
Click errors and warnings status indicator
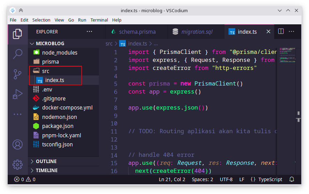25,179
